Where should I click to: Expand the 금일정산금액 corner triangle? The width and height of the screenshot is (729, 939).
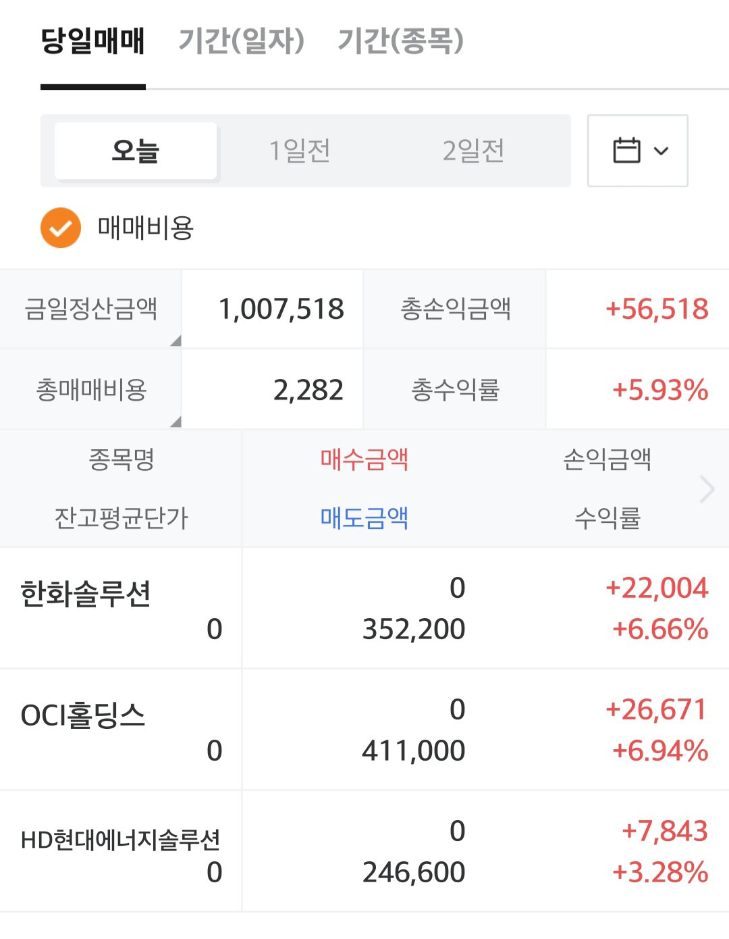click(x=175, y=340)
